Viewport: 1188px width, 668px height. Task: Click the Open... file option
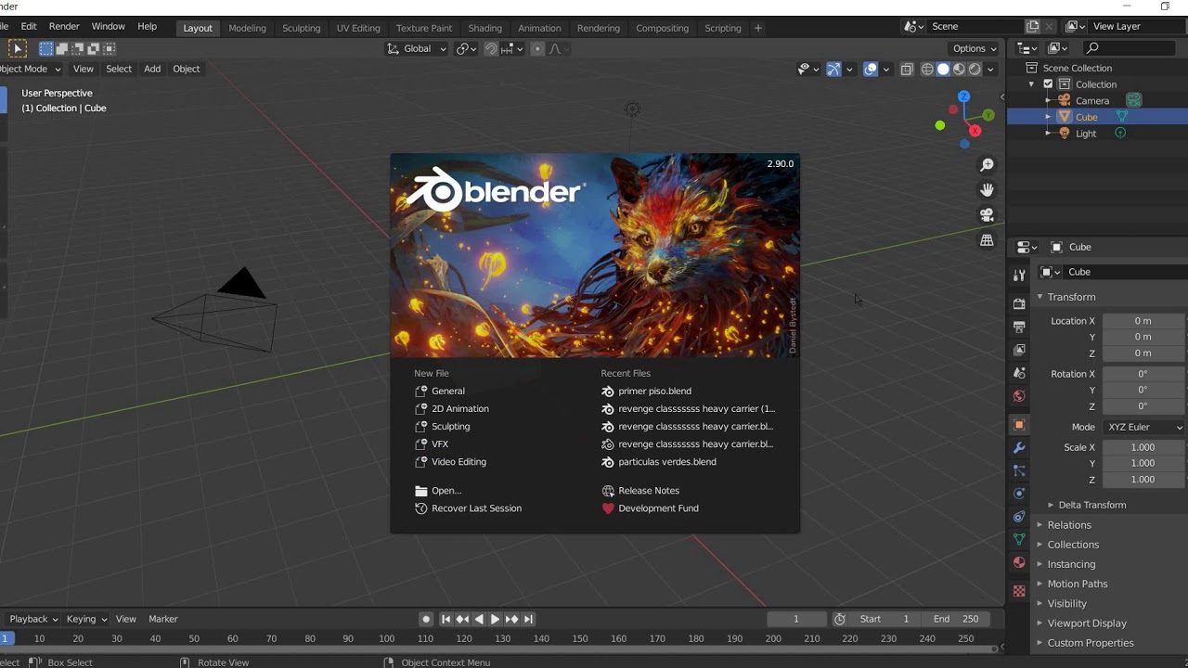[445, 491]
